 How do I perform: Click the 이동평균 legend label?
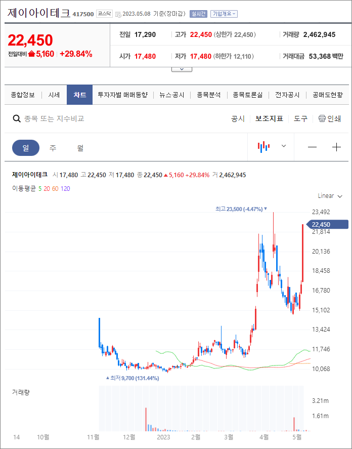coord(24,189)
